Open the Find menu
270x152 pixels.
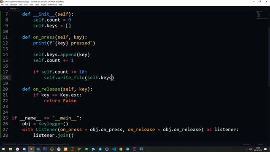coord(21,5)
